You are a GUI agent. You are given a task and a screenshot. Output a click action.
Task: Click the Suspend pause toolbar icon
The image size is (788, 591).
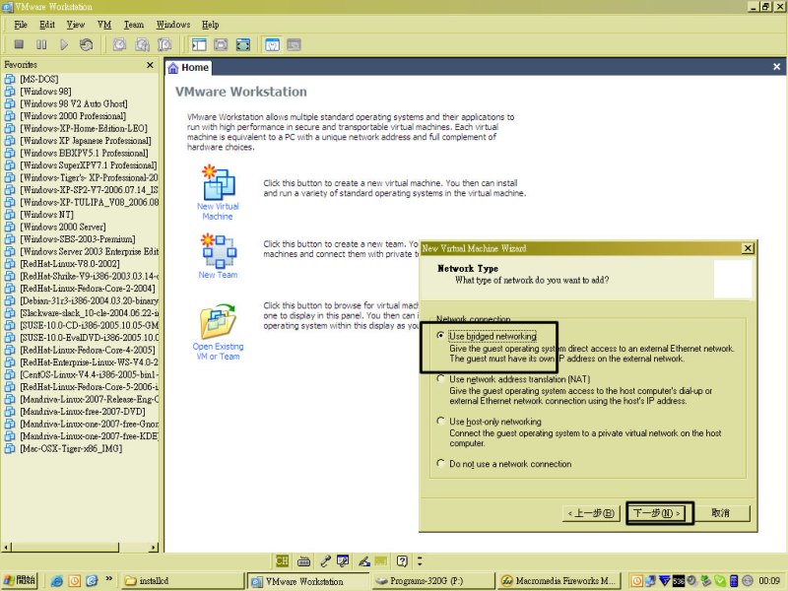point(41,44)
